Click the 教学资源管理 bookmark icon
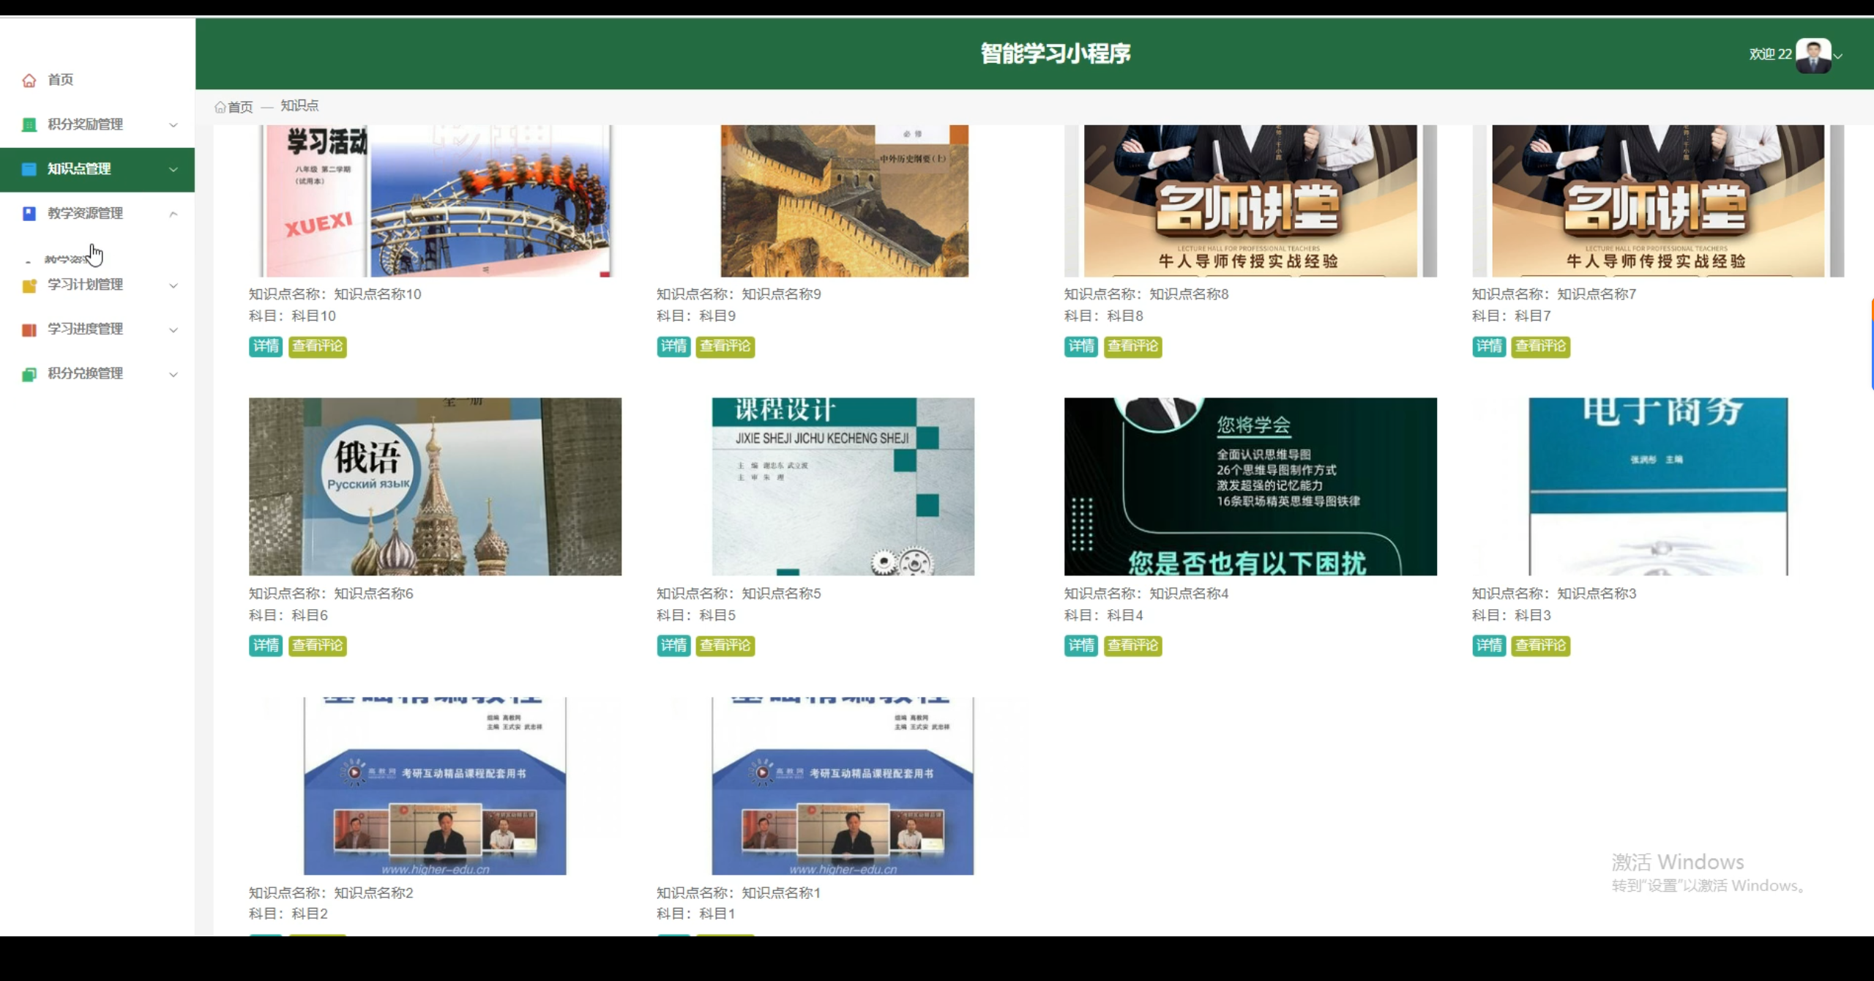The width and height of the screenshot is (1874, 981). pyautogui.click(x=29, y=214)
